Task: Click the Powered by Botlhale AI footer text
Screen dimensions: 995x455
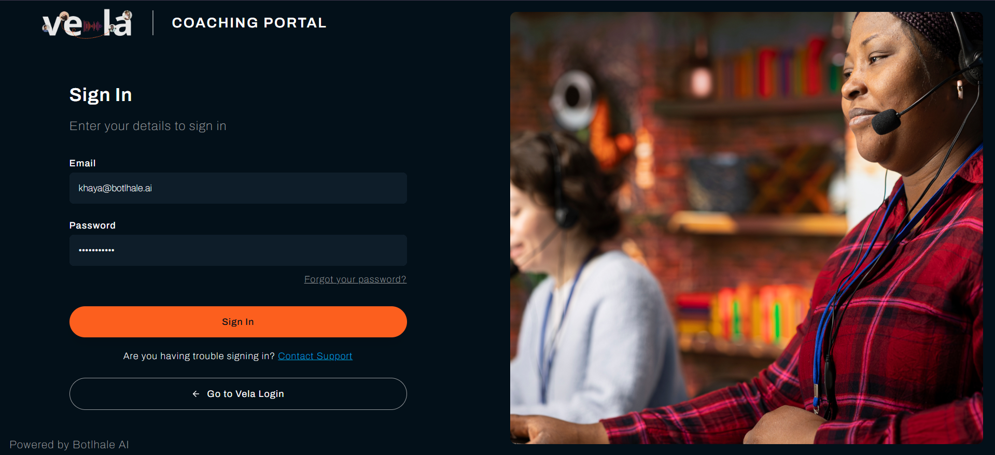Action: coord(69,445)
